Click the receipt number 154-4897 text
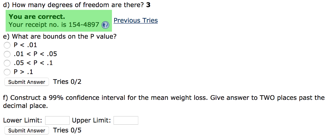 pyautogui.click(x=83, y=25)
